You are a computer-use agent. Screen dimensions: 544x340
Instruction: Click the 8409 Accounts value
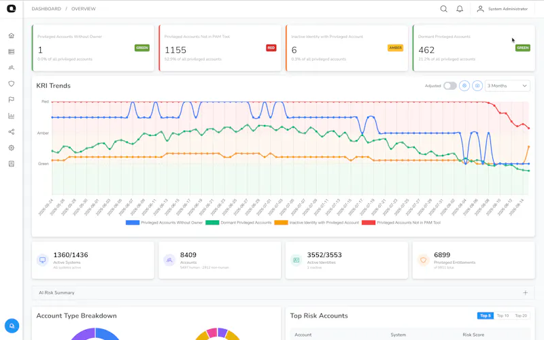[188, 255]
